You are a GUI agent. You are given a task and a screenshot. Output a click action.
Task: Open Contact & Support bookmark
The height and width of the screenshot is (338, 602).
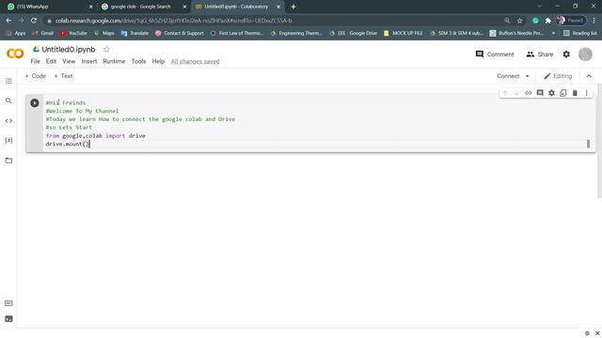[x=180, y=34]
